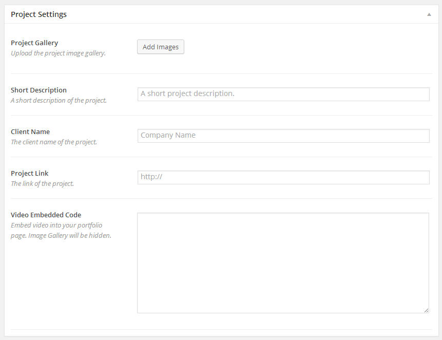Select the http:// project link field
The width and height of the screenshot is (442, 340).
click(283, 177)
